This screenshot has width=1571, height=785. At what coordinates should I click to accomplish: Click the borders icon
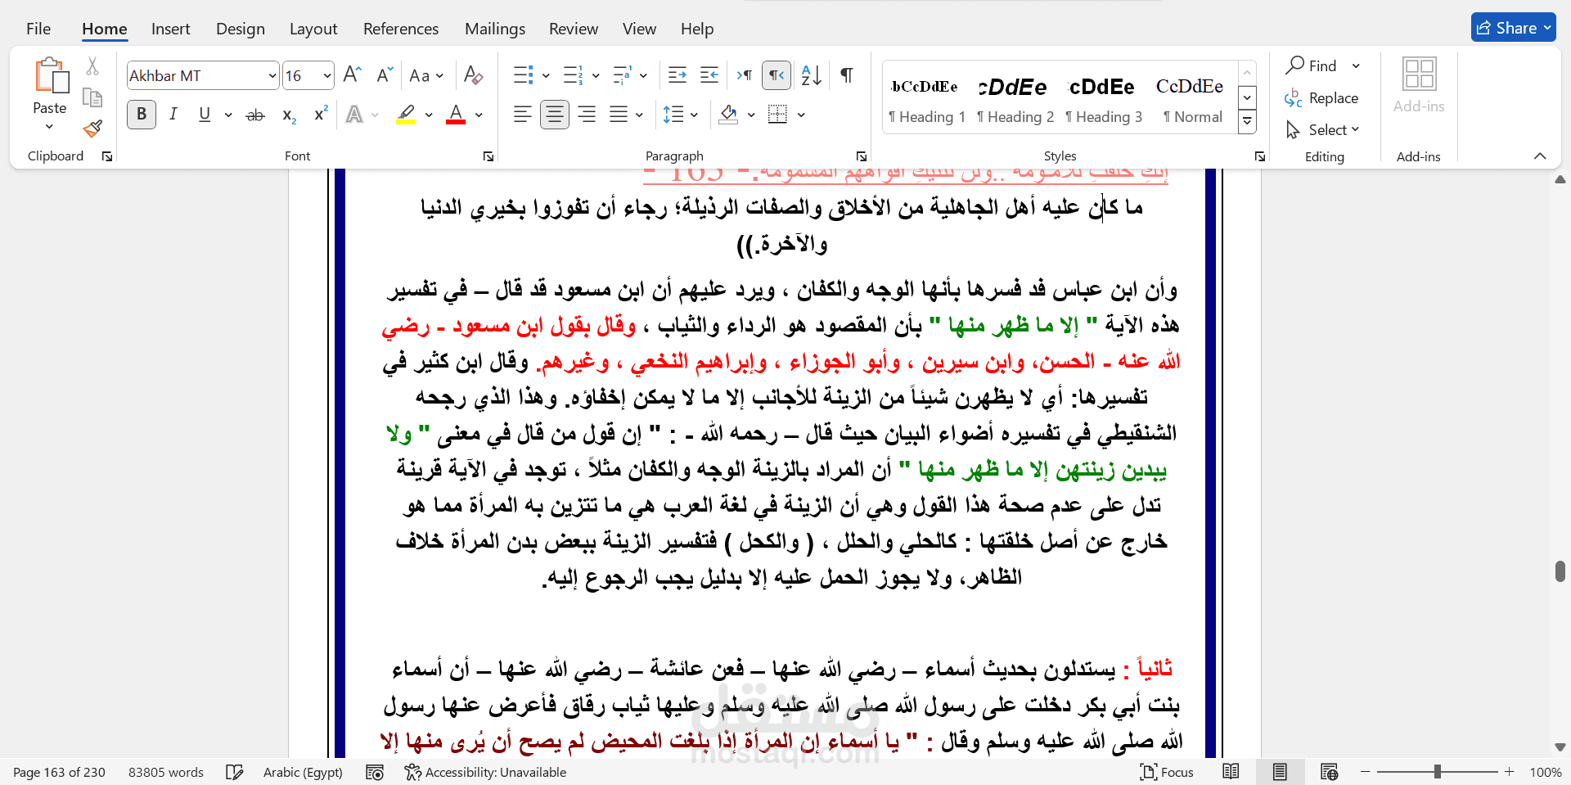pos(777,115)
